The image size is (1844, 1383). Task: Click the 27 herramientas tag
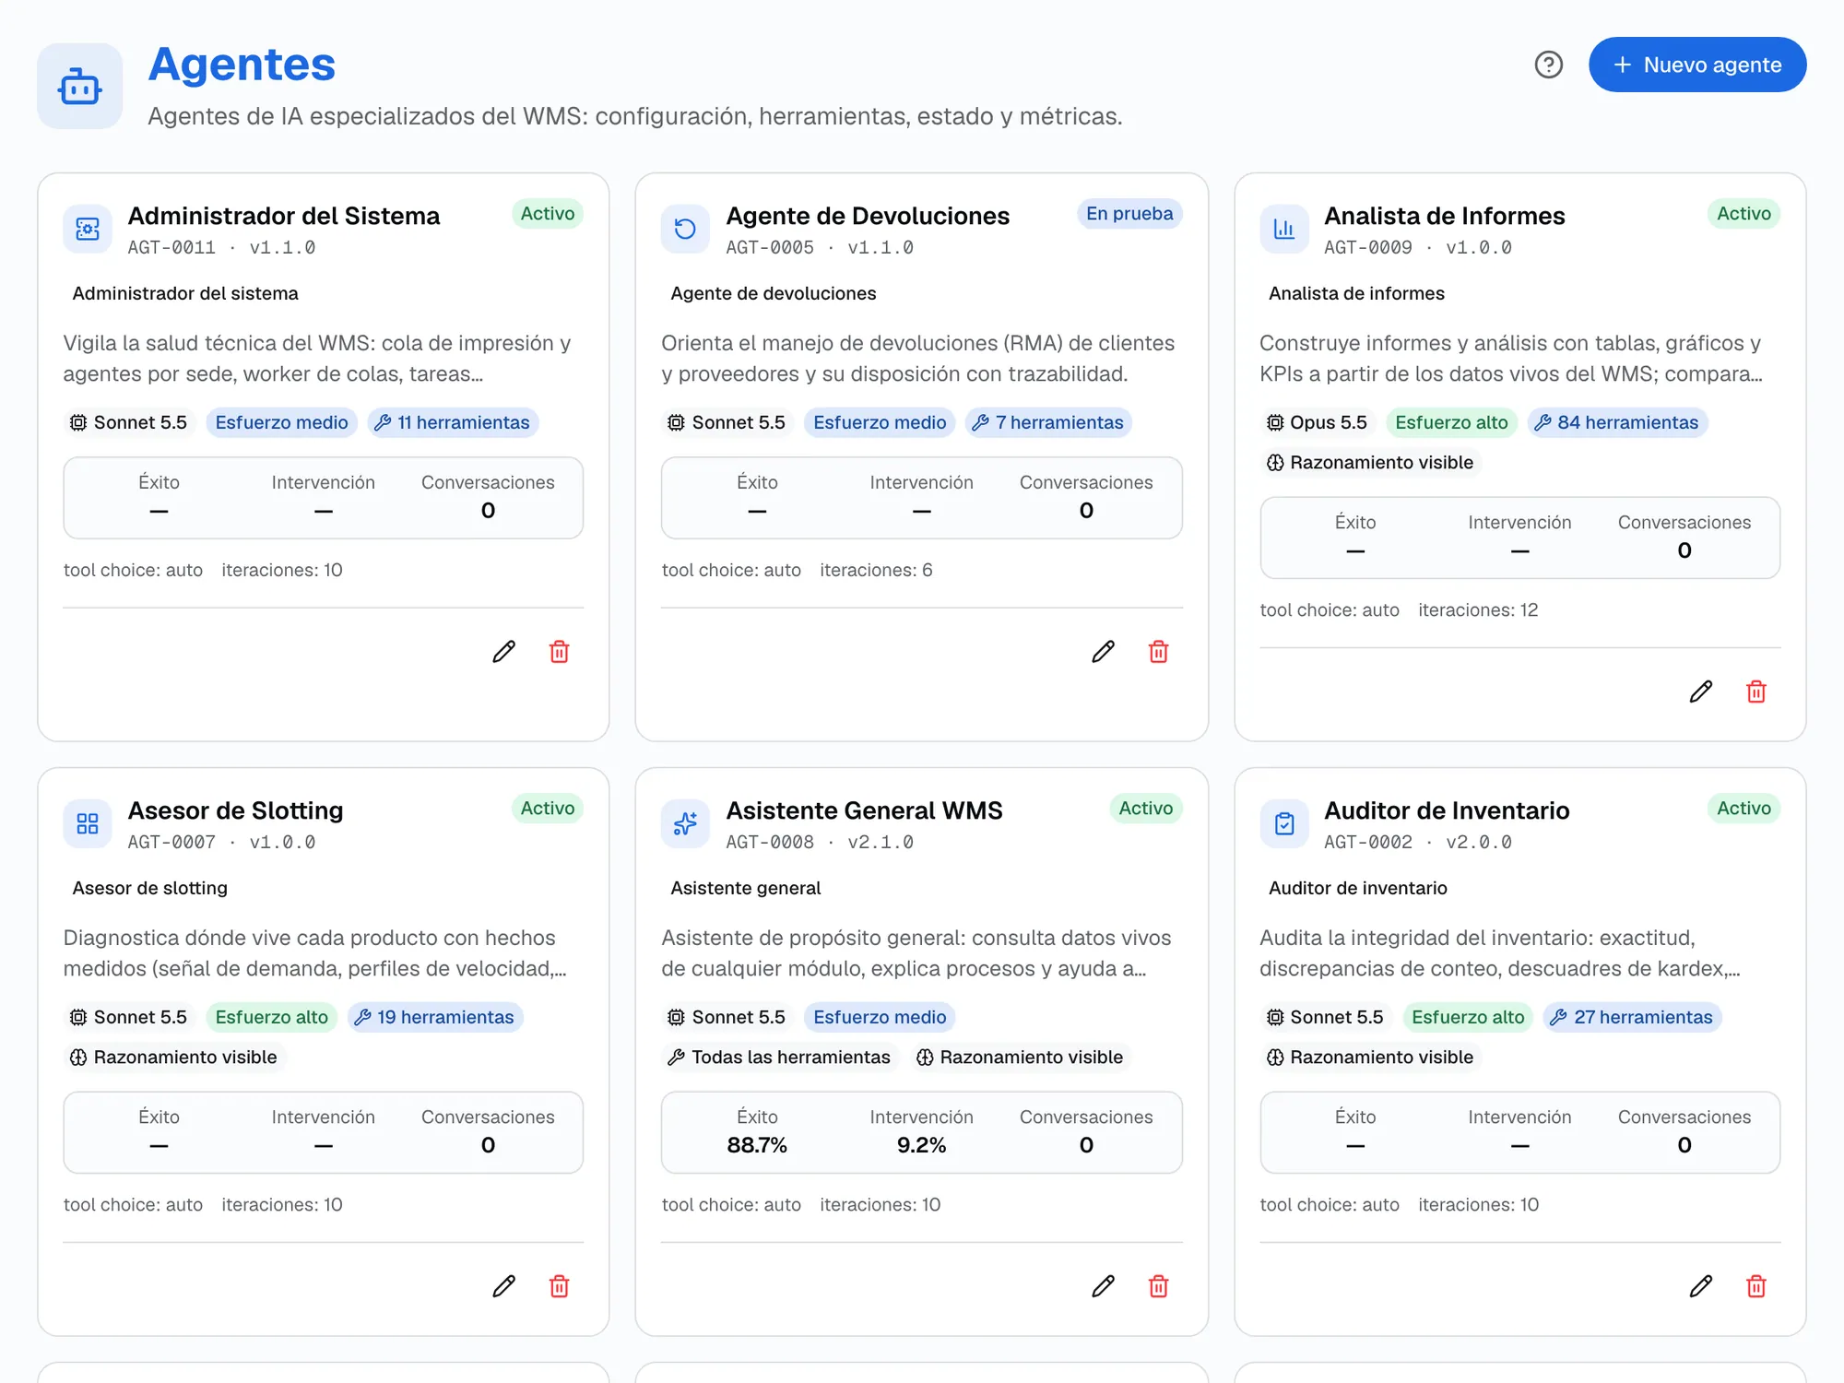coord(1632,1017)
